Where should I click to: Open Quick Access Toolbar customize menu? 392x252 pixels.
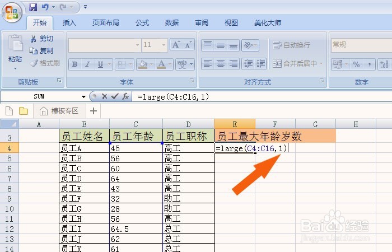pos(85,7)
